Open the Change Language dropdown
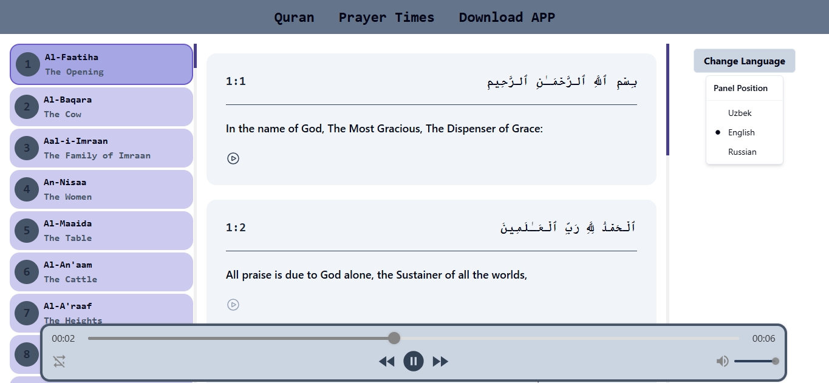Viewport: 829px width, 383px height. pyautogui.click(x=745, y=61)
